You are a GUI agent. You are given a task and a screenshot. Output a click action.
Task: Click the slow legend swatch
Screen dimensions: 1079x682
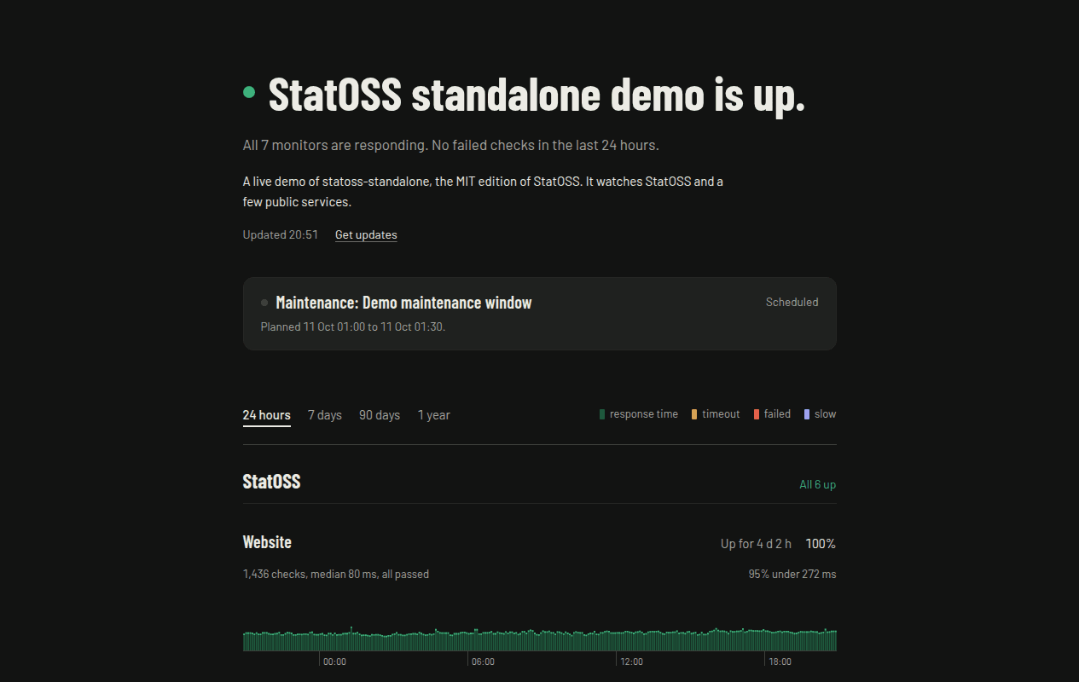pos(807,414)
